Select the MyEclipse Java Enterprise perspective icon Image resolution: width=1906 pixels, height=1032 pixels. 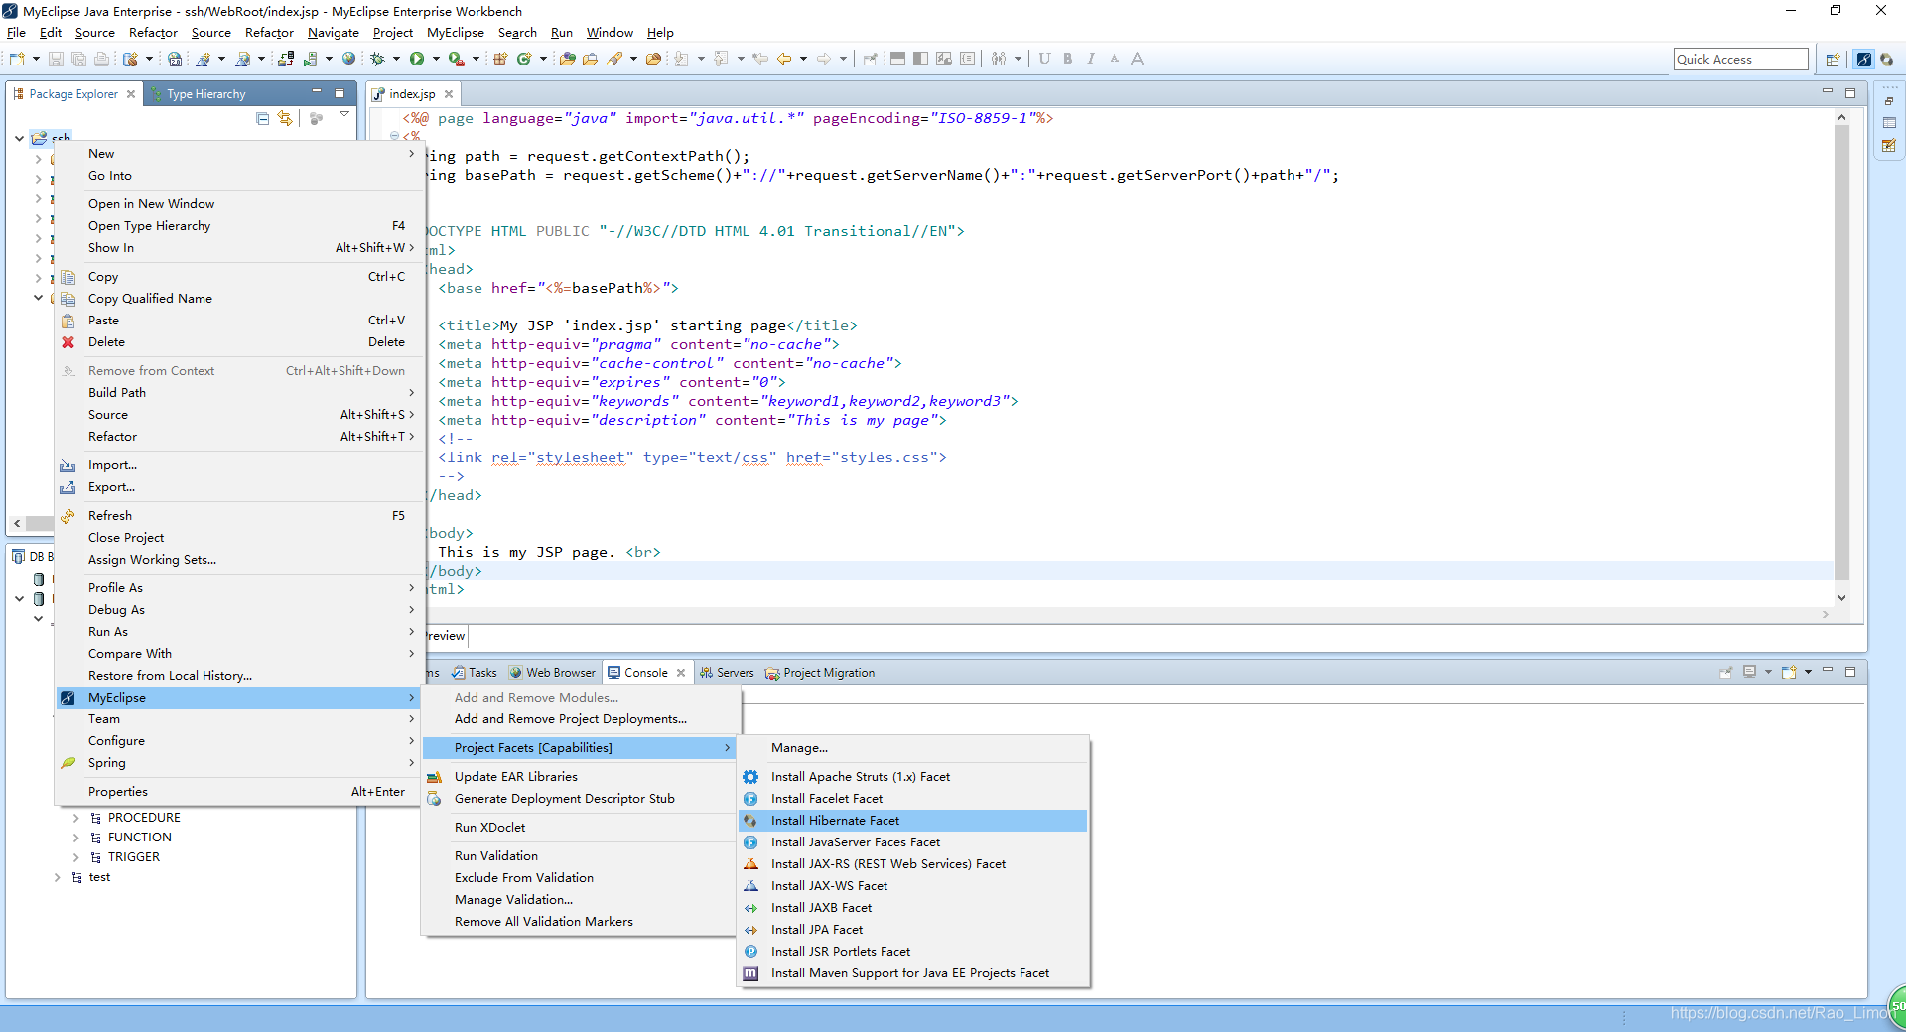(1864, 60)
